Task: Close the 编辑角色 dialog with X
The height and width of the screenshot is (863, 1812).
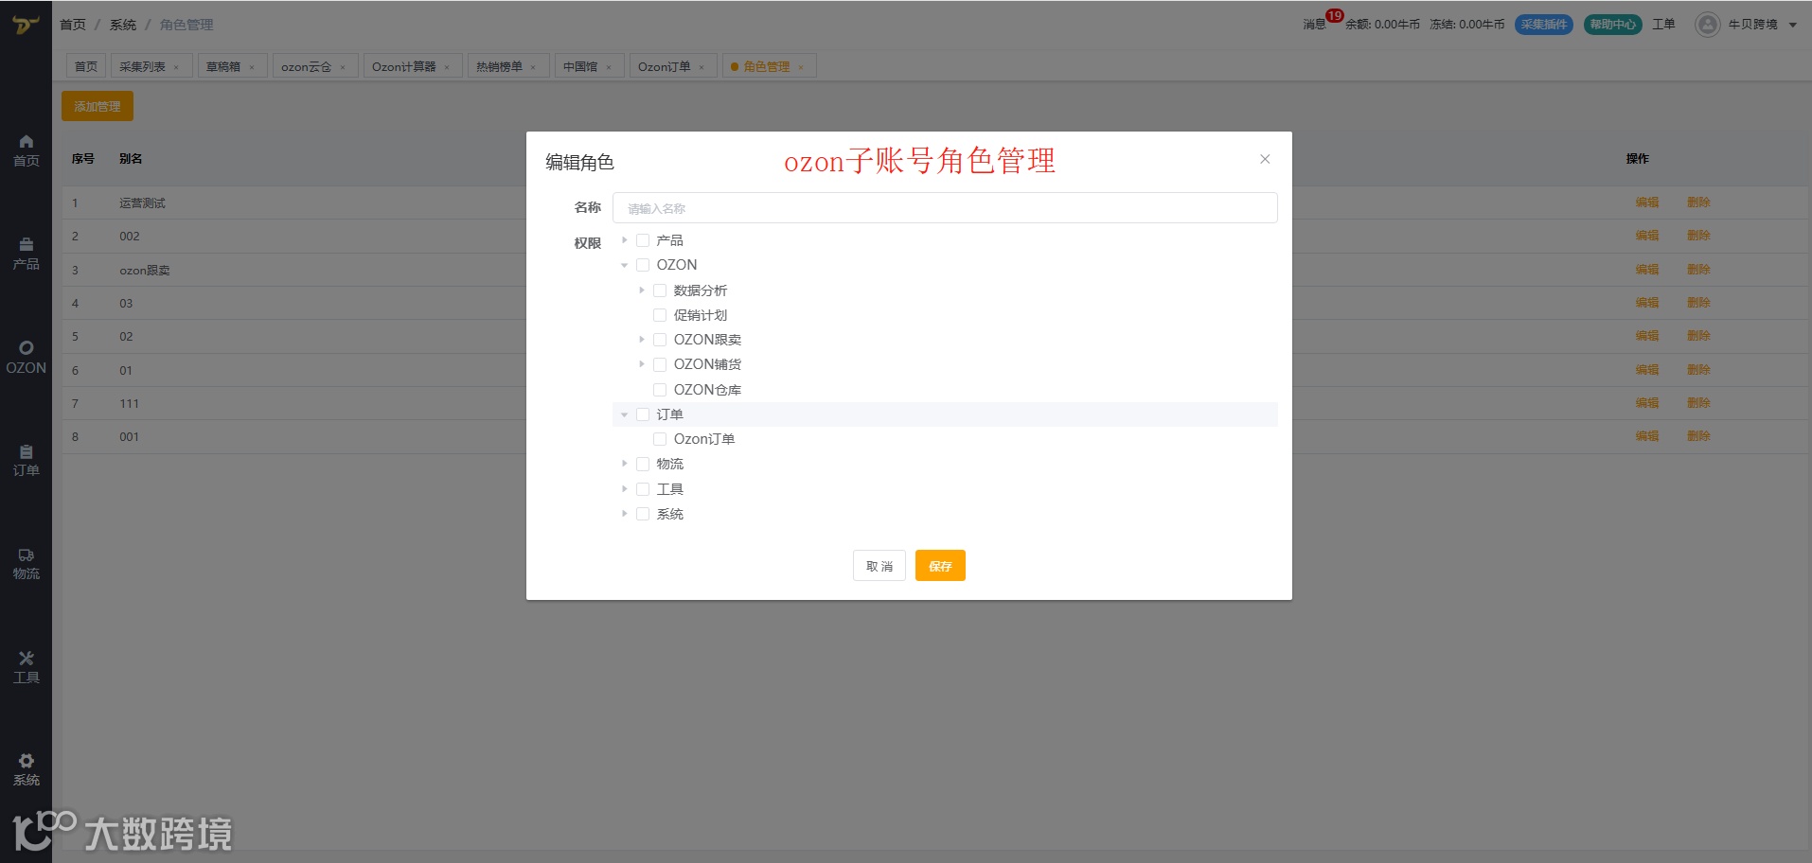Action: [1265, 159]
